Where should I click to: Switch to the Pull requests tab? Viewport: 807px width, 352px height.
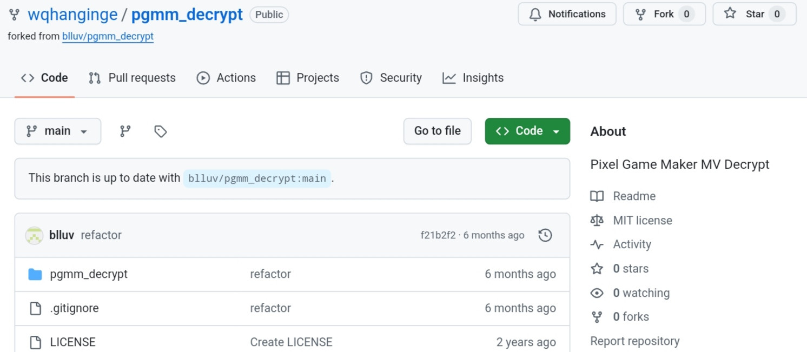(x=132, y=78)
